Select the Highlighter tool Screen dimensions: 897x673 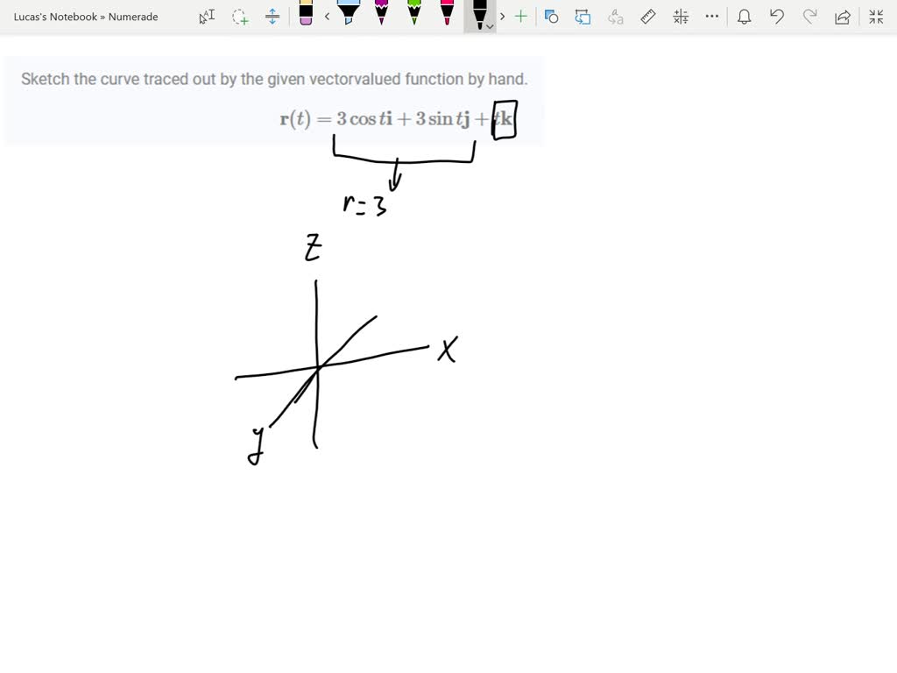point(349,16)
